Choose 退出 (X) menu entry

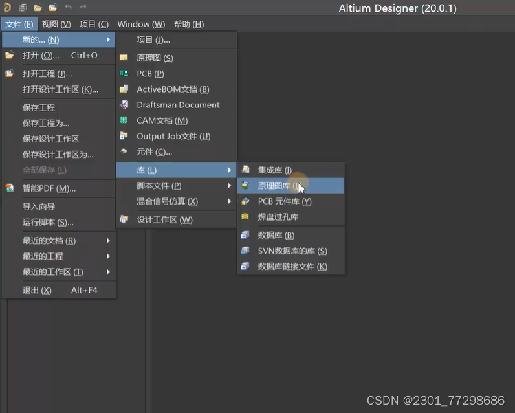click(59, 290)
